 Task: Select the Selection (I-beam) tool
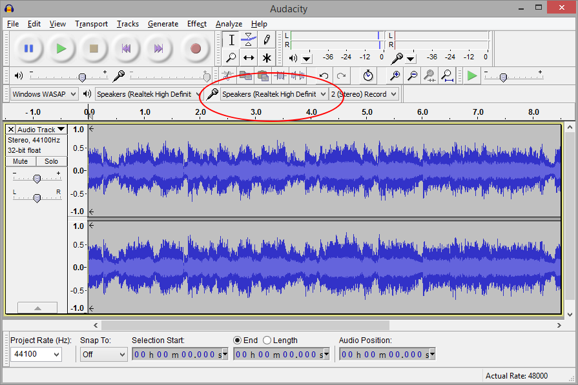(231, 40)
